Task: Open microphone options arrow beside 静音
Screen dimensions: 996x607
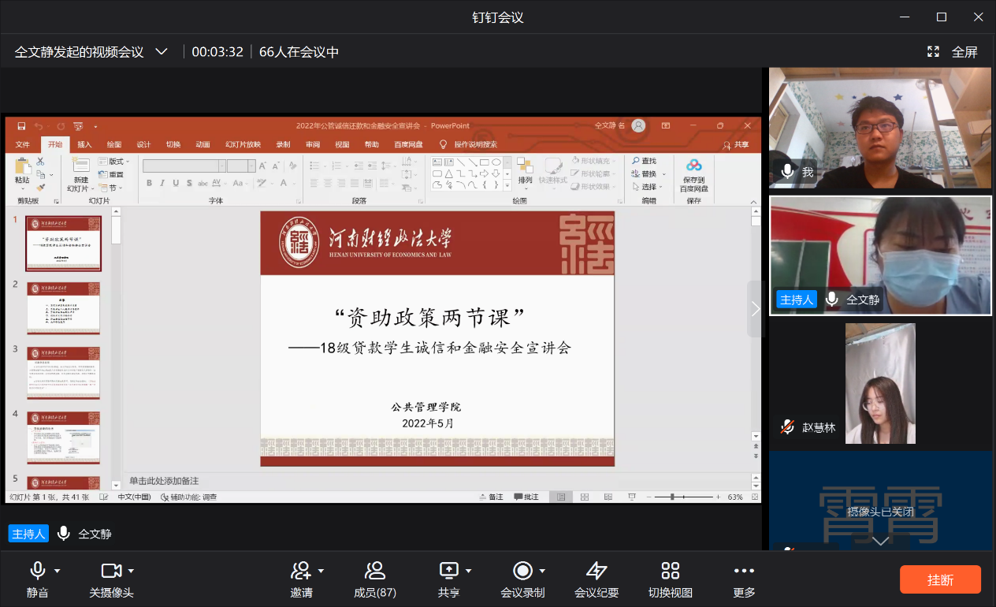Action: [58, 571]
